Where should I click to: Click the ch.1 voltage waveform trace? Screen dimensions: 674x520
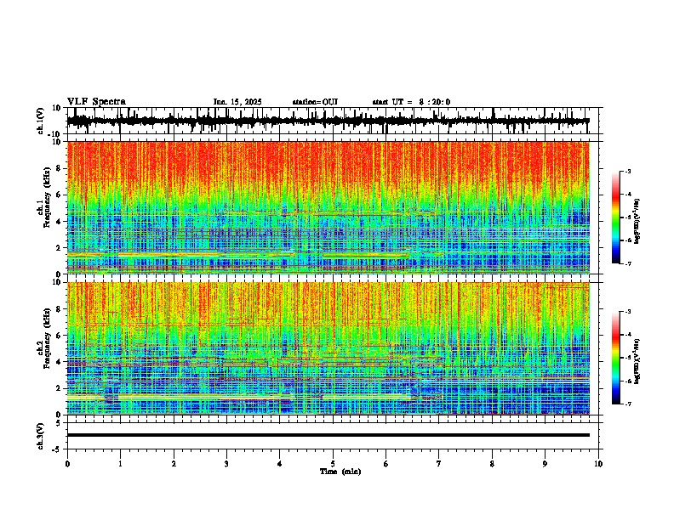click(x=328, y=121)
